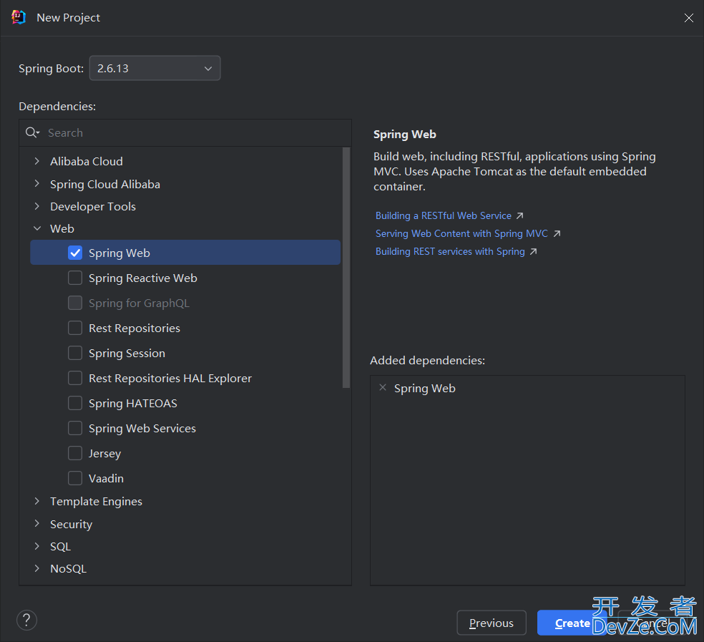Click the Spring Session label

(x=127, y=354)
